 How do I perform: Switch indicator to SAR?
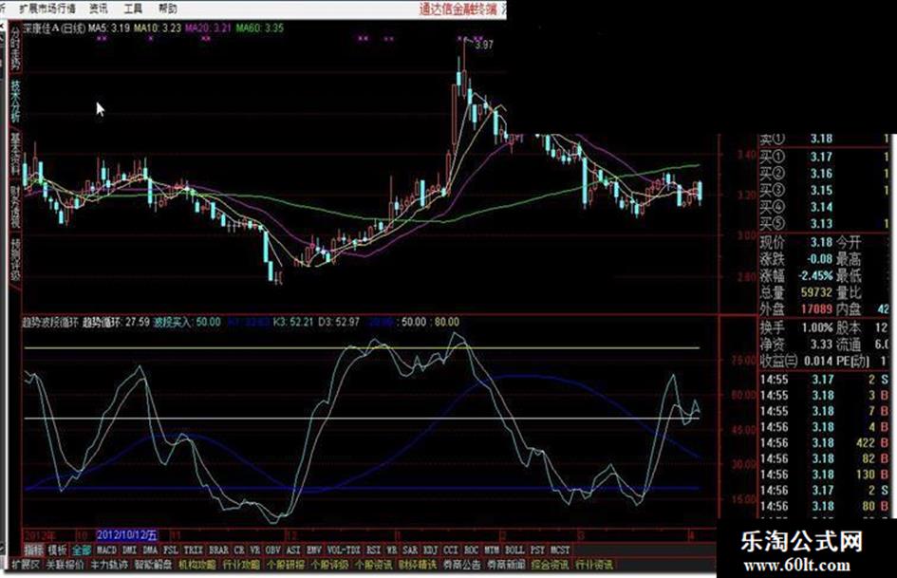click(x=410, y=550)
